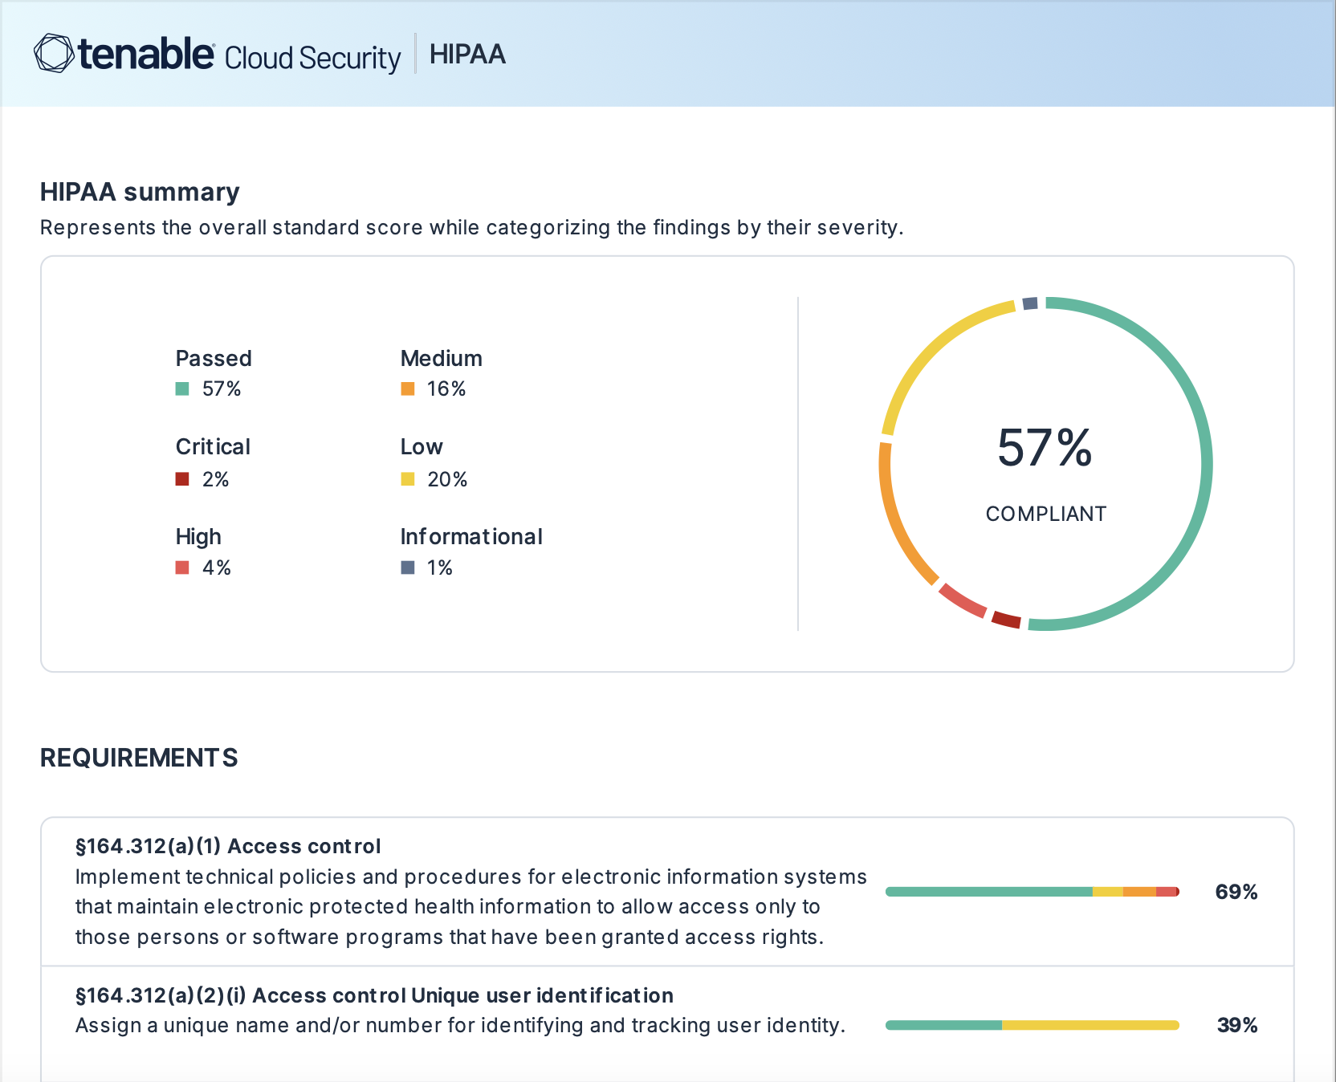Click the 69% Access control progress bar
The height and width of the screenshot is (1082, 1336).
point(1032,892)
